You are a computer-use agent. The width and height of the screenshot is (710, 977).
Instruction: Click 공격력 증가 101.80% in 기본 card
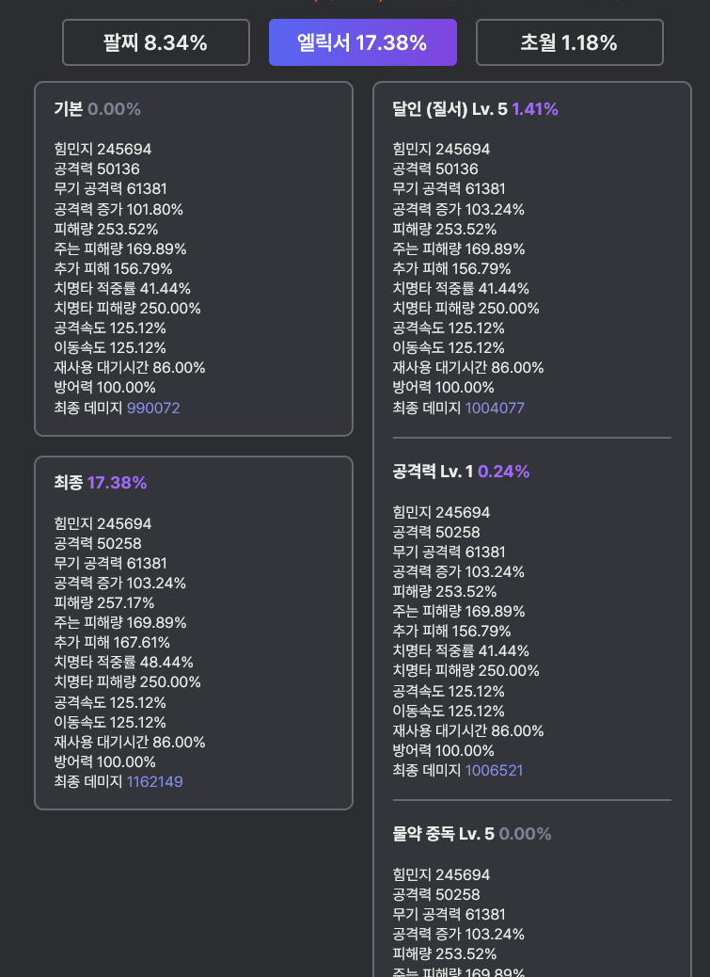click(118, 209)
